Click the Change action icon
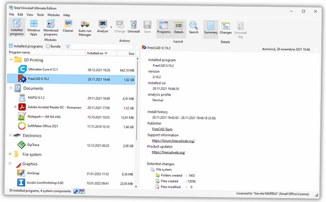Viewport: 326px width, 202px height. pyautogui.click(x=120, y=27)
